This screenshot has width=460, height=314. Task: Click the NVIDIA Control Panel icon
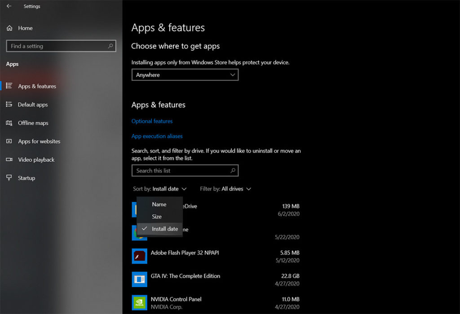139,302
